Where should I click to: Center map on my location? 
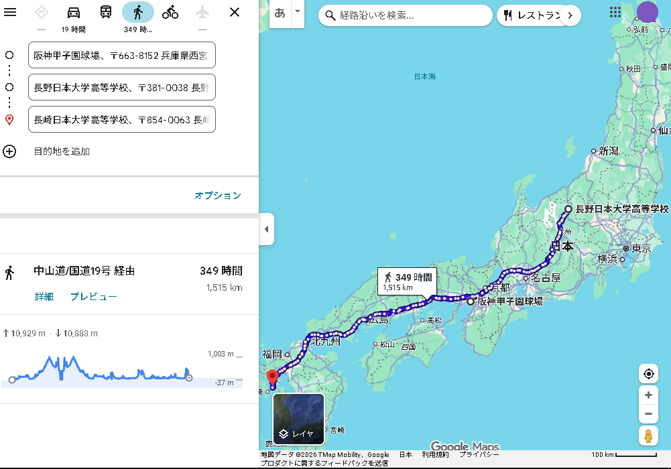648,374
